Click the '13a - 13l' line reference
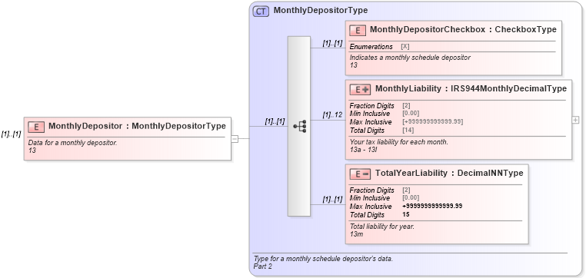This screenshot has height=278, width=586. tap(364, 150)
